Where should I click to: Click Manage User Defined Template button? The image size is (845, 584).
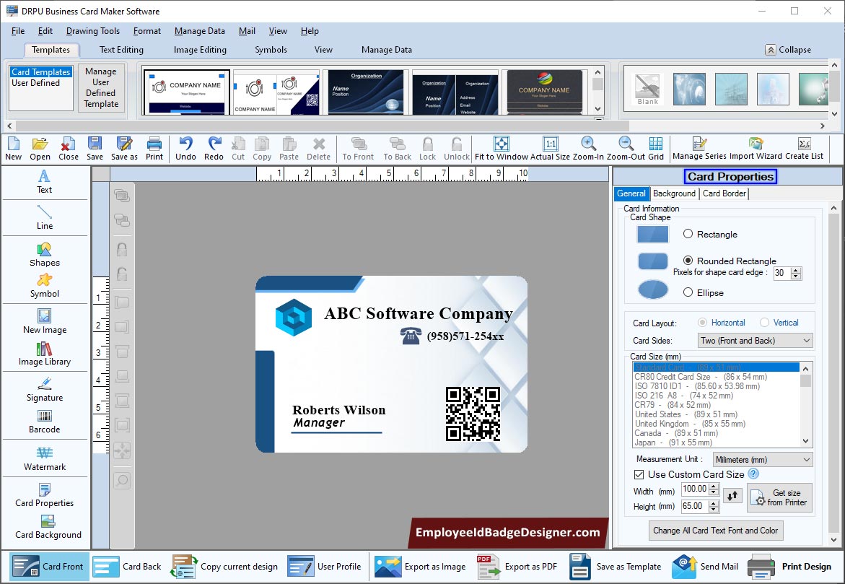click(101, 87)
